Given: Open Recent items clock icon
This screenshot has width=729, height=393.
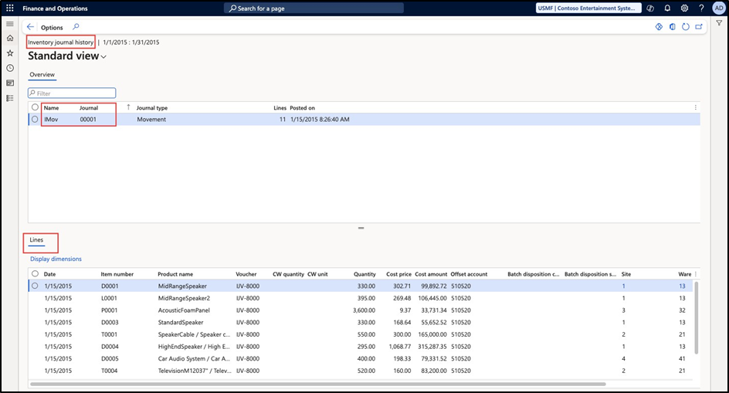Looking at the screenshot, I should click(10, 68).
